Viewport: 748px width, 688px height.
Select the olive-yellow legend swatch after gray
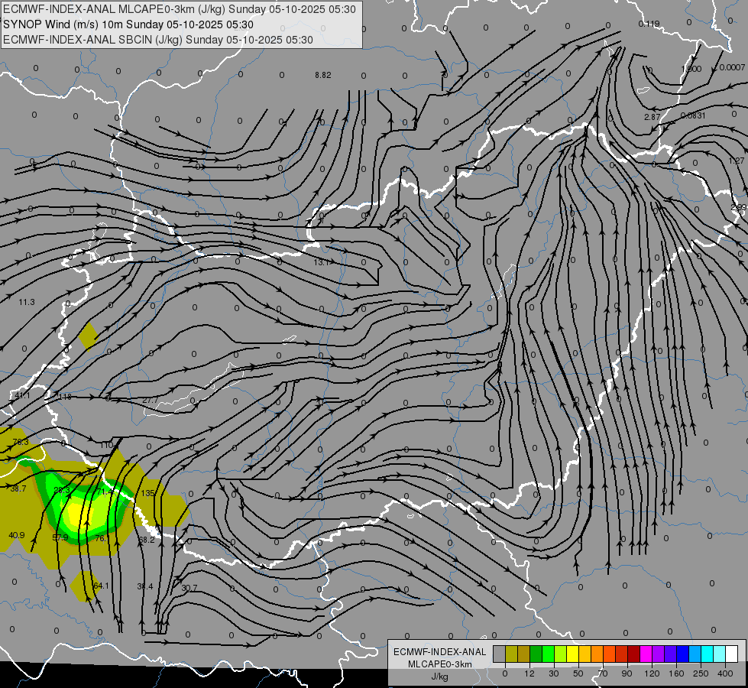click(511, 654)
